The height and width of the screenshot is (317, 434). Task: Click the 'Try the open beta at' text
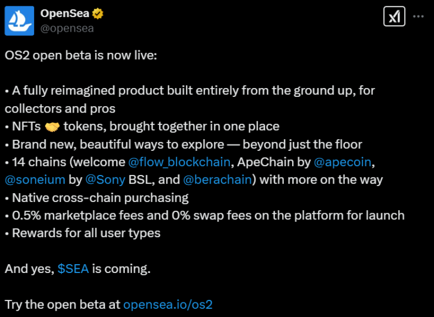pyautogui.click(x=62, y=305)
